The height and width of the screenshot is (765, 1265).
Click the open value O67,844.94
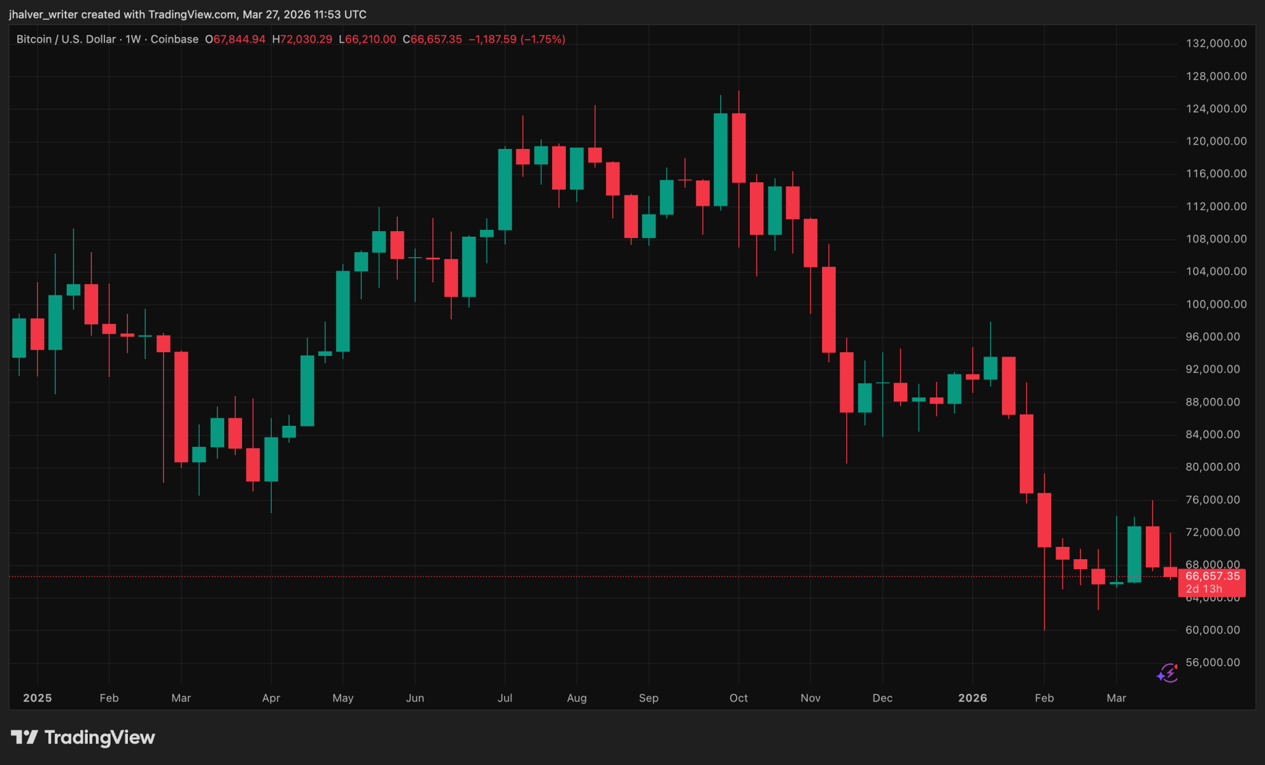[x=235, y=39]
